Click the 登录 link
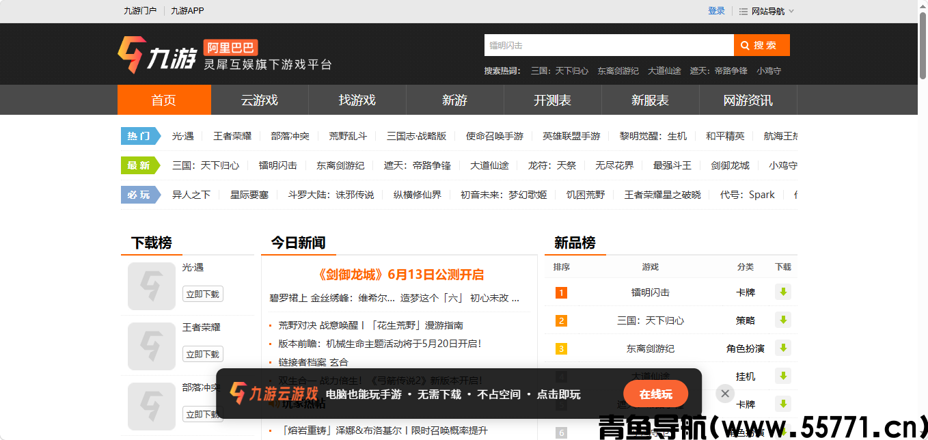The image size is (928, 440). [x=717, y=11]
